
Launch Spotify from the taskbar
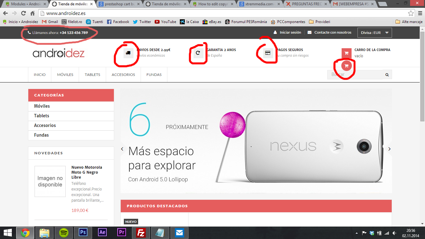[x=64, y=233]
